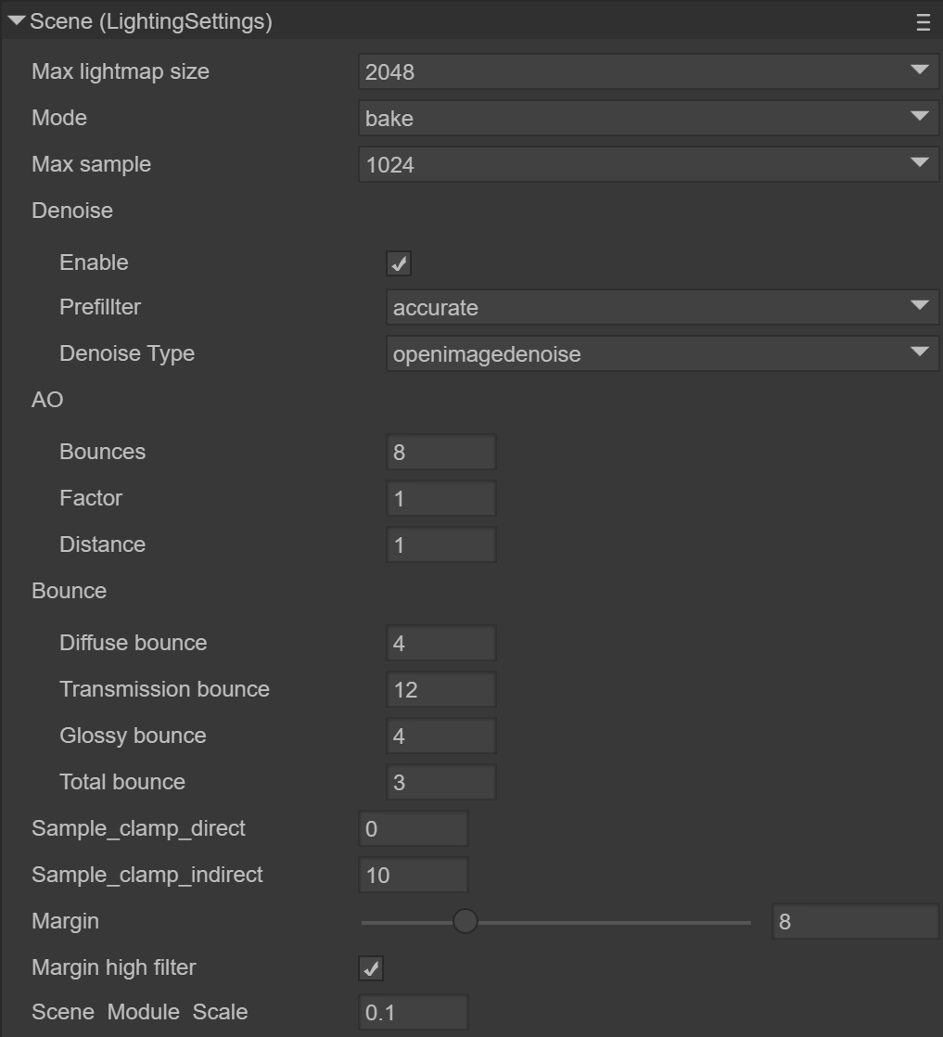The width and height of the screenshot is (943, 1037).
Task: Click the Total bounce value field
Action: (440, 782)
